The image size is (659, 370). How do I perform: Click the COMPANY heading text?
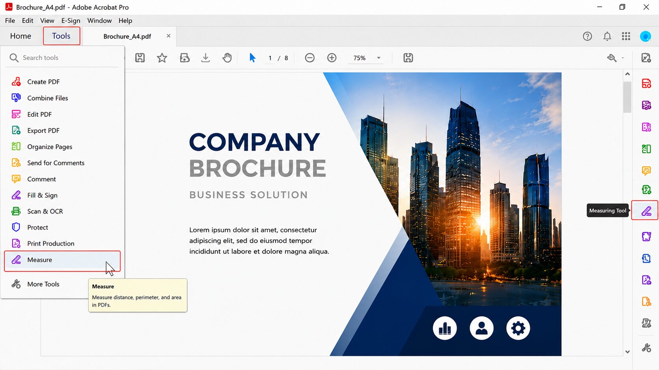tap(255, 142)
